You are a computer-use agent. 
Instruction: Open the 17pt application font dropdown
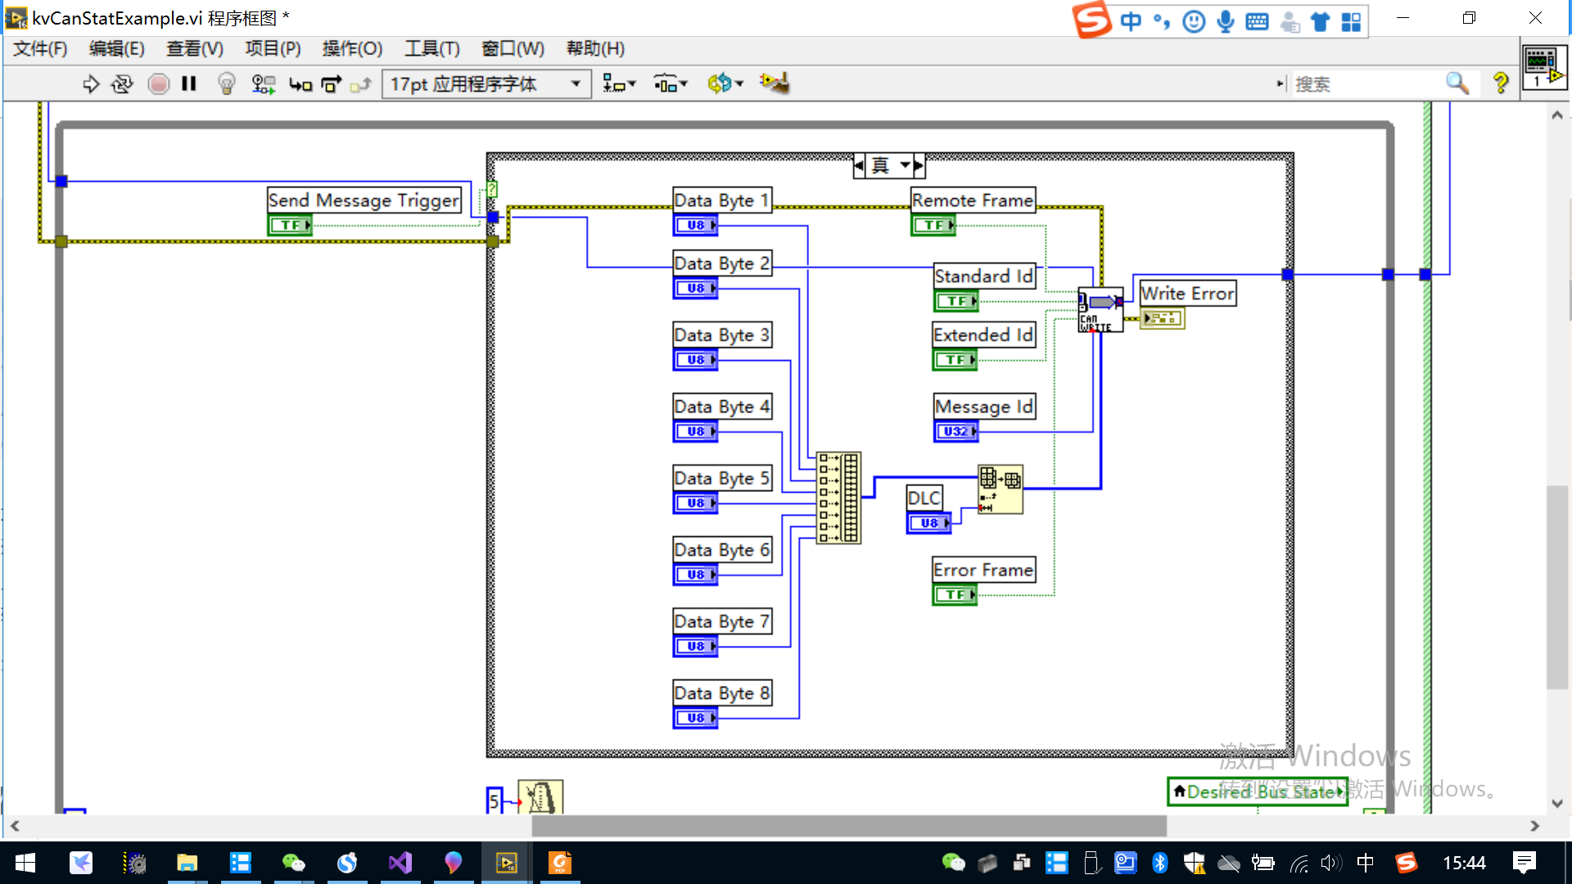[486, 84]
